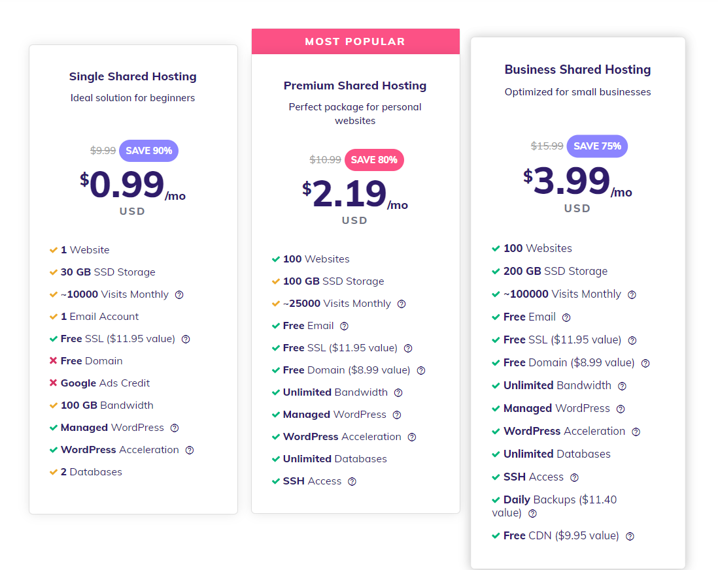Click the Premium Shared Hosting heading
Image resolution: width=718 pixels, height=570 pixels.
pos(355,86)
